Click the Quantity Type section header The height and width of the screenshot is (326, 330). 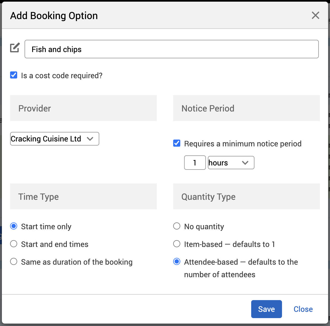tap(246, 197)
